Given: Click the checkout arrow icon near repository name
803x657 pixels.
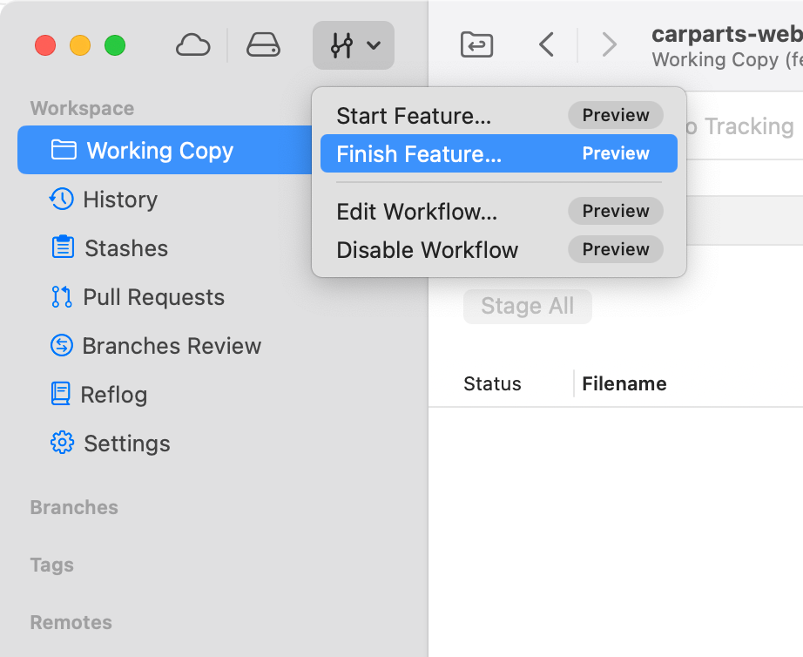Looking at the screenshot, I should click(x=476, y=44).
